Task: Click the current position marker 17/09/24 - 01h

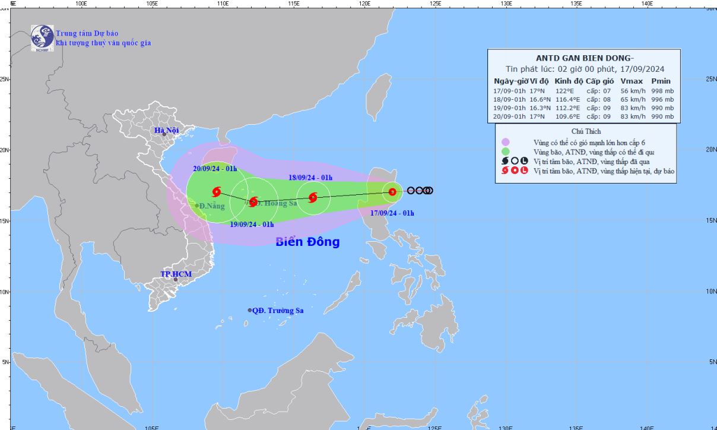Action: [x=392, y=192]
